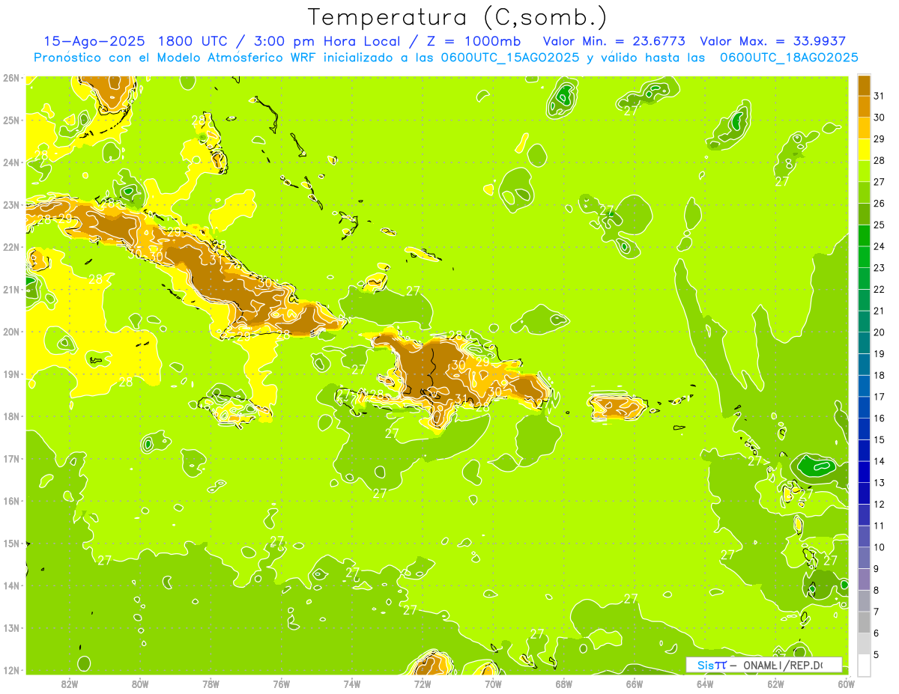Click the '22N' latitude axis label
Viewport: 899px width, 694px height.
click(11, 247)
